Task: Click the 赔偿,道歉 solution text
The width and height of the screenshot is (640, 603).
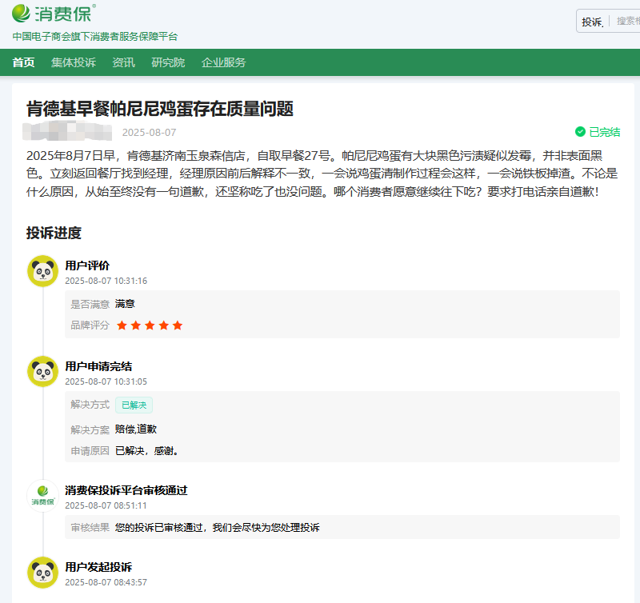Action: (x=136, y=429)
